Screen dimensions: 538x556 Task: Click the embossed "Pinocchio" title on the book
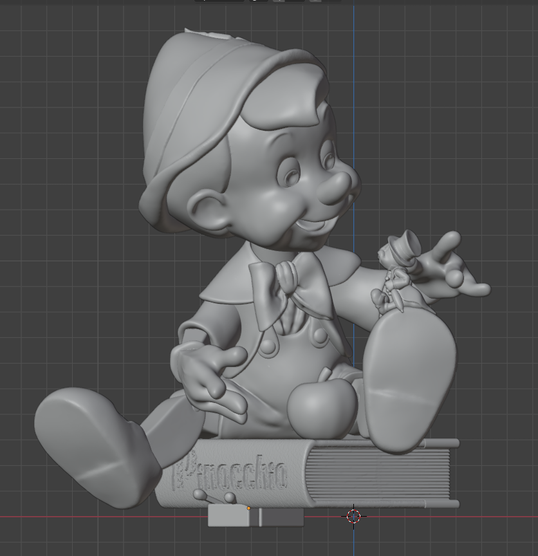point(230,472)
